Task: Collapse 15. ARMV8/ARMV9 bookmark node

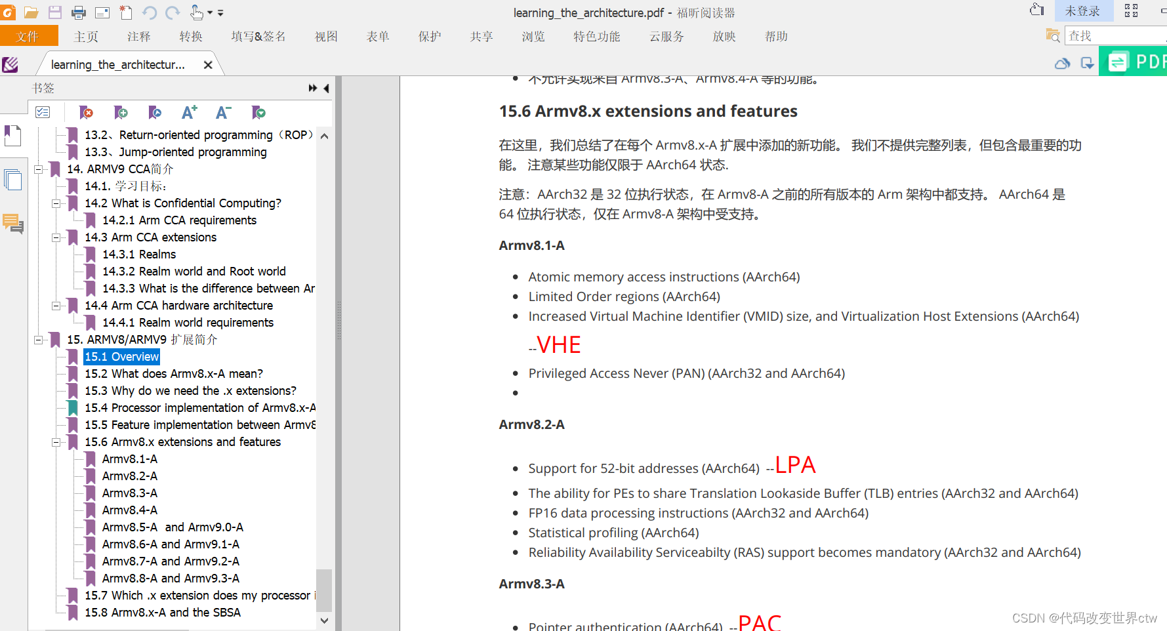Action: tap(39, 340)
